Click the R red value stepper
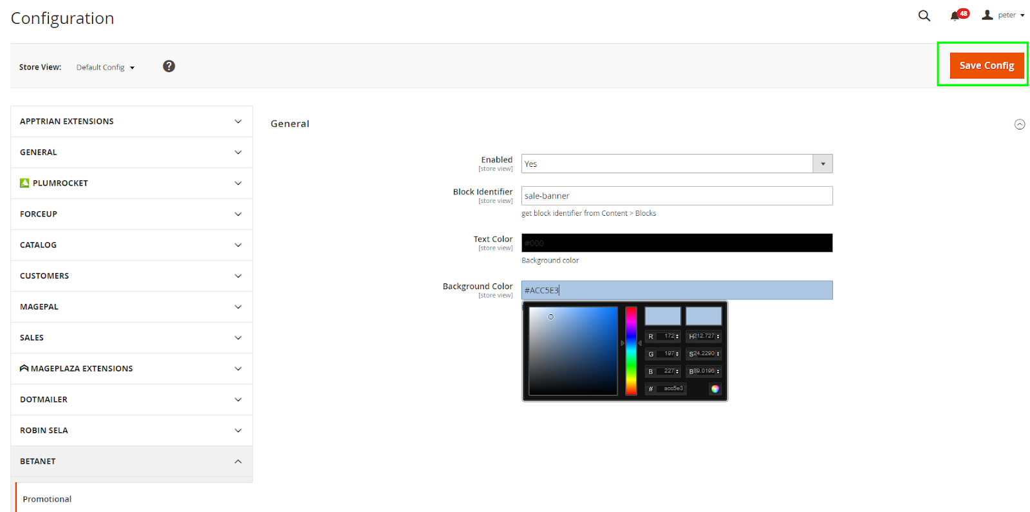The height and width of the screenshot is (512, 1030). pos(677,336)
